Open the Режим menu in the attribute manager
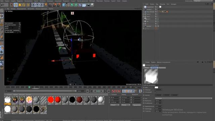Viewport: 215px width, 121px height. (x=147, y=62)
